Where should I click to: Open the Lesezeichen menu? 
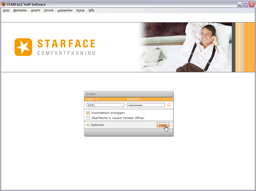tap(65, 10)
